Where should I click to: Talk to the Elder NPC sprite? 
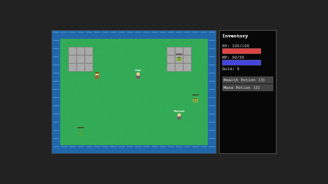coord(138,76)
